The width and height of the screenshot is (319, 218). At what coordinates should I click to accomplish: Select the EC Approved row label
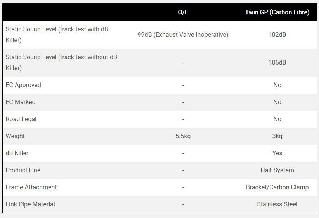pos(23,85)
